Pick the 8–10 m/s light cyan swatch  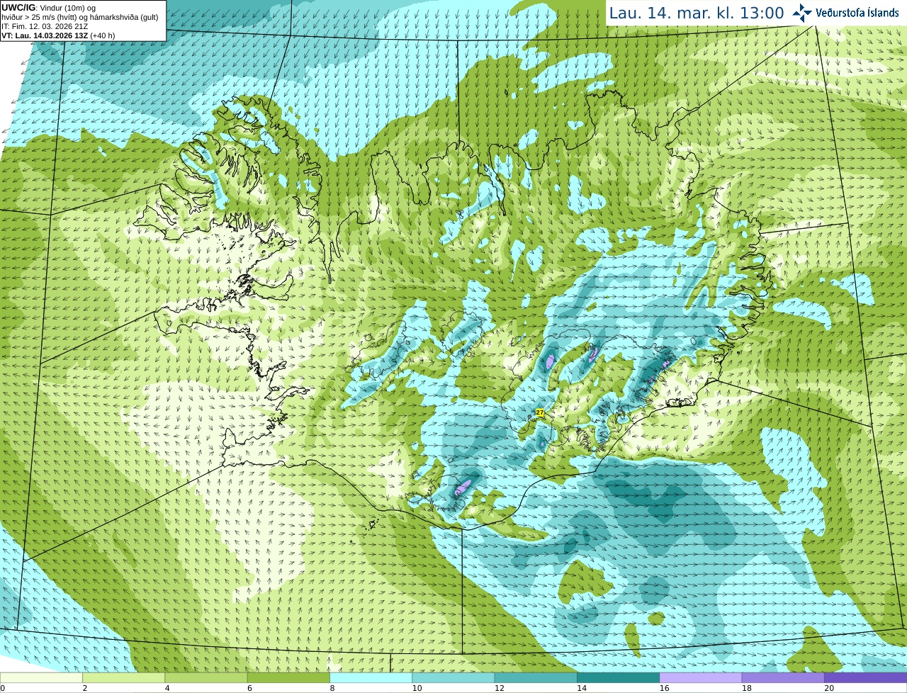click(x=371, y=677)
